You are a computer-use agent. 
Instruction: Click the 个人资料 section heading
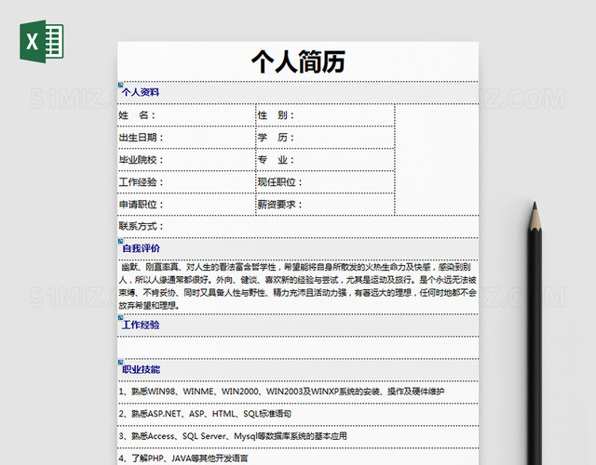pos(141,92)
